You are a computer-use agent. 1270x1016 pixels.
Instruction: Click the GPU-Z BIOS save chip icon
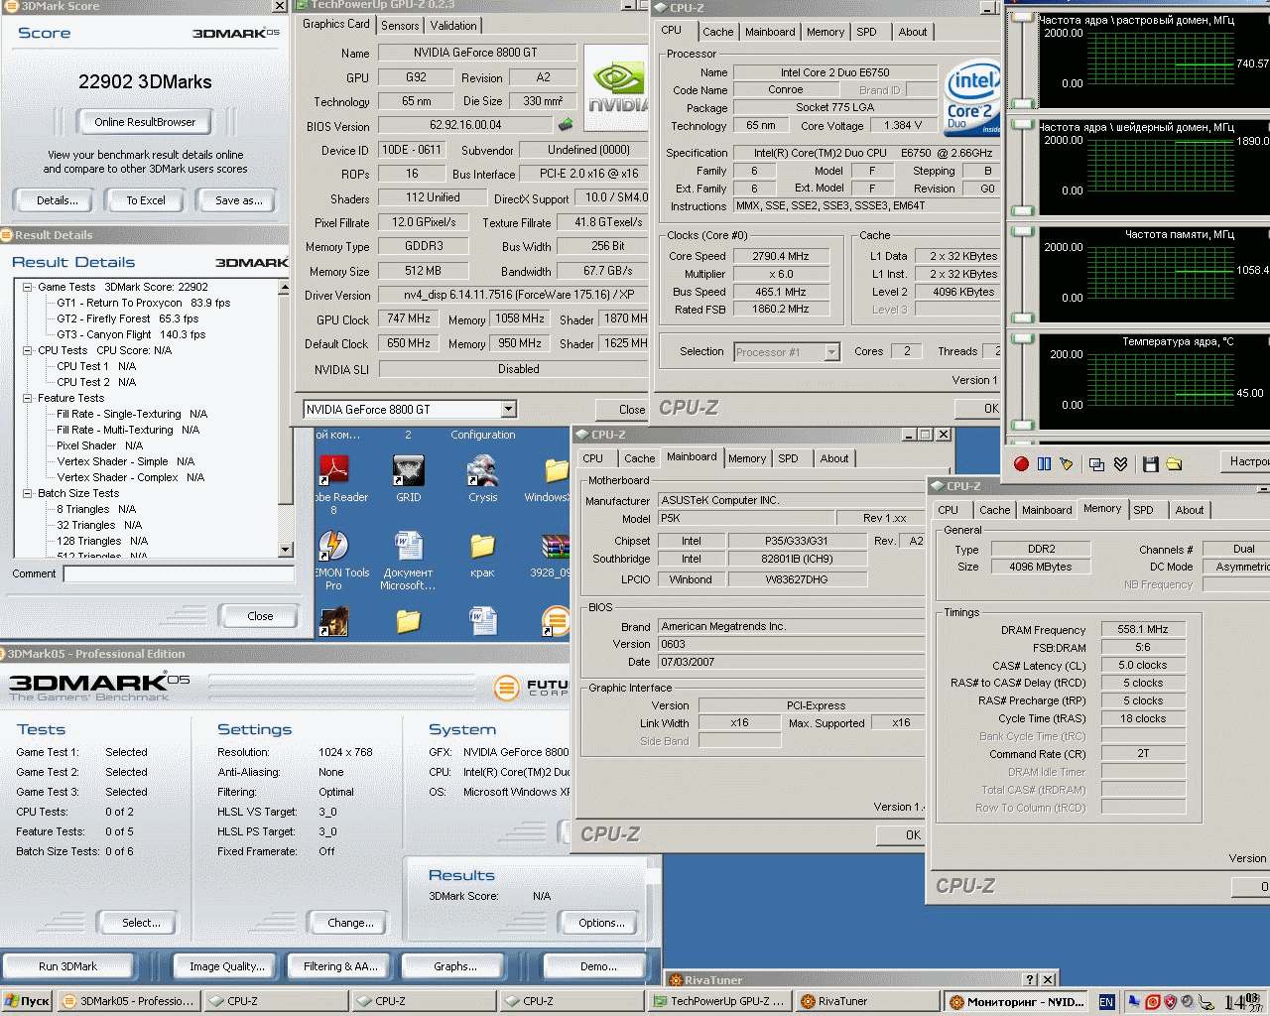point(566,124)
